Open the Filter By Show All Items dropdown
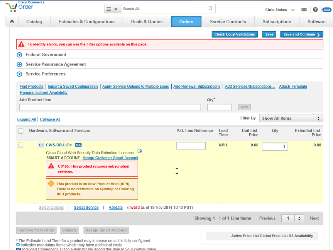The image size is (333, 250). pyautogui.click(x=291, y=118)
